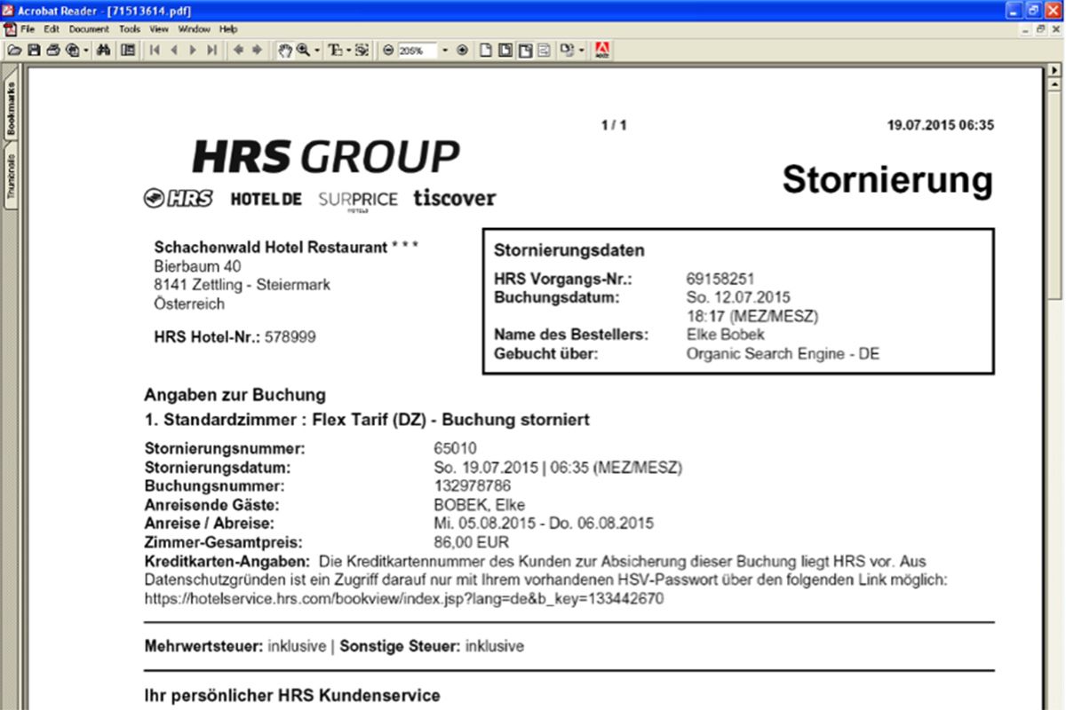Expand the text select tool options arrow

coord(348,51)
